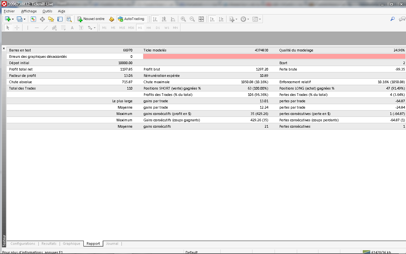This screenshot has height=254, width=406.
Task: Expand the chart templates dropdown arrow
Action: [260, 19]
